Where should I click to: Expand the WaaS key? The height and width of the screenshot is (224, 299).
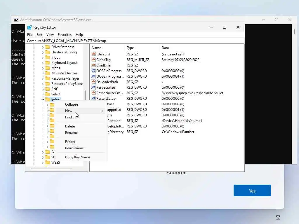43,162
